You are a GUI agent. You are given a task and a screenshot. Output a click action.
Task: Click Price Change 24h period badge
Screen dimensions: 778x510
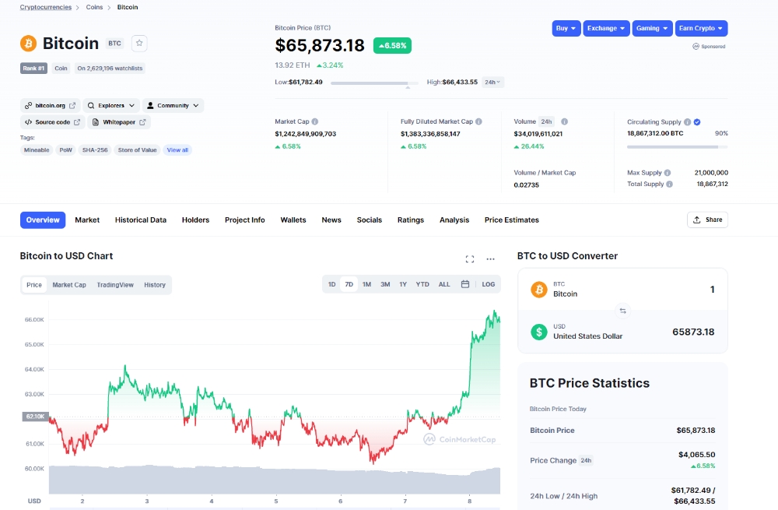point(586,460)
